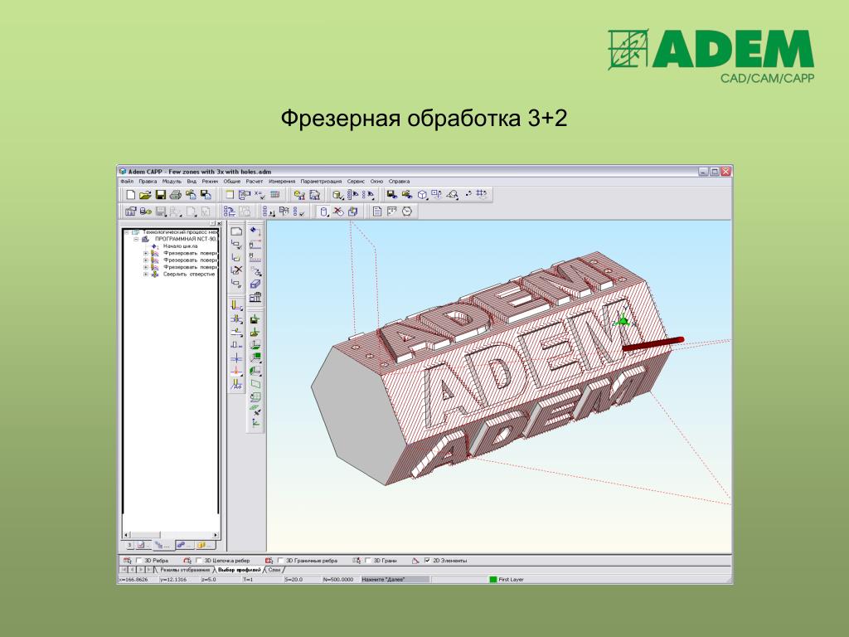Select the milling tool icon in vertical toolbar
Image resolution: width=849 pixels, height=637 pixels.
(236, 305)
